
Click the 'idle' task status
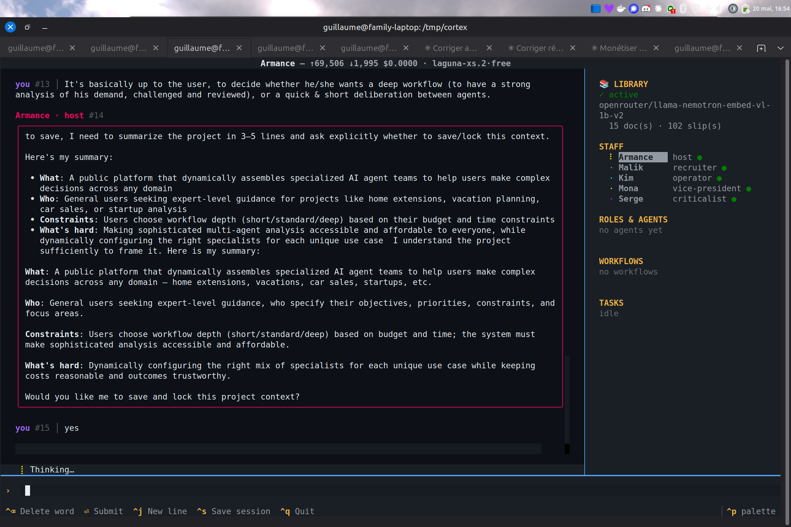(x=609, y=313)
